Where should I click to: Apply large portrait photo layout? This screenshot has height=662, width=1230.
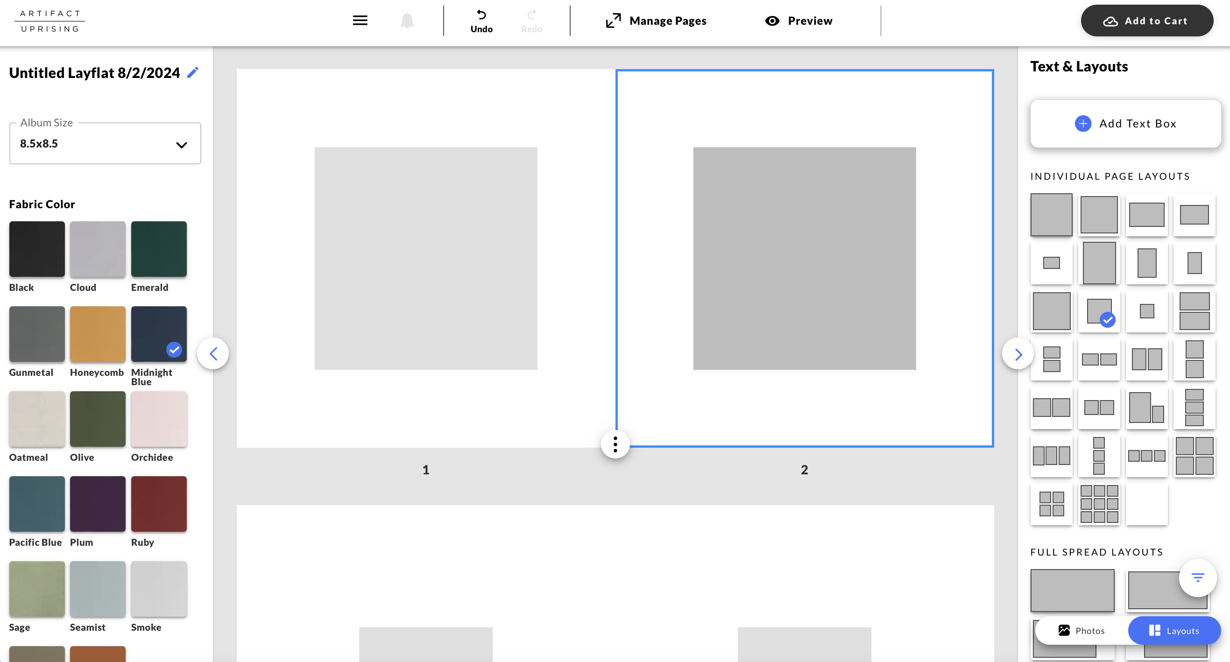tap(1099, 262)
